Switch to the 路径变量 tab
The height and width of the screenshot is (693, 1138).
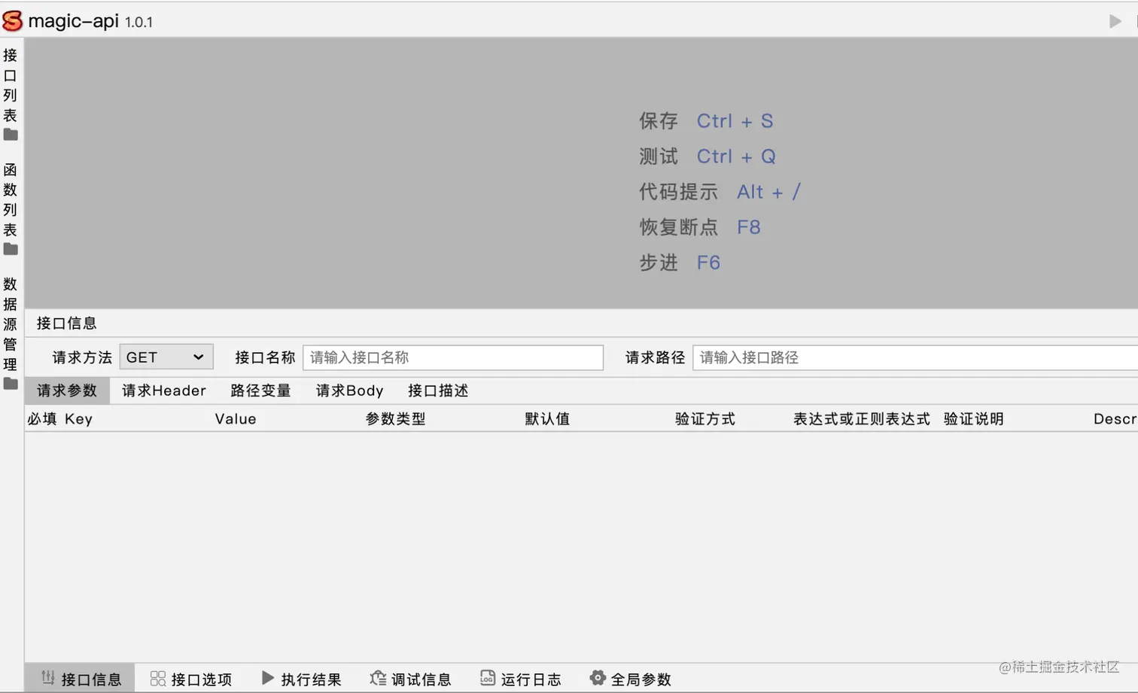point(260,391)
